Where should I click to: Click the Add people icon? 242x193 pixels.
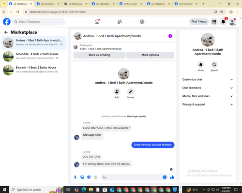(117, 91)
